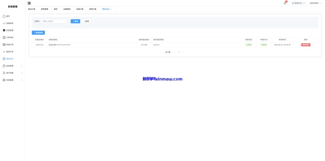Click the 申请方式 column header

pyautogui.click(x=264, y=40)
